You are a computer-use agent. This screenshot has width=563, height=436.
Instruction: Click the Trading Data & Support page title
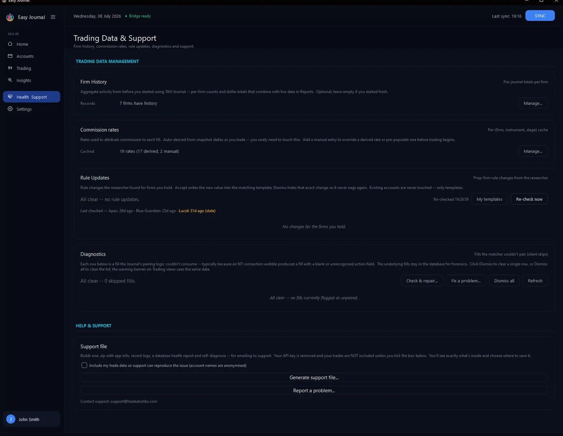[x=115, y=38]
